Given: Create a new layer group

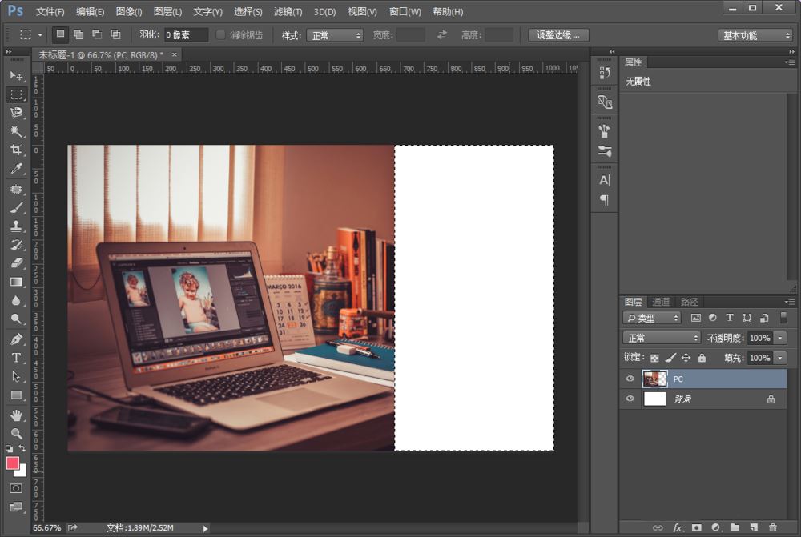Looking at the screenshot, I should pyautogui.click(x=735, y=527).
